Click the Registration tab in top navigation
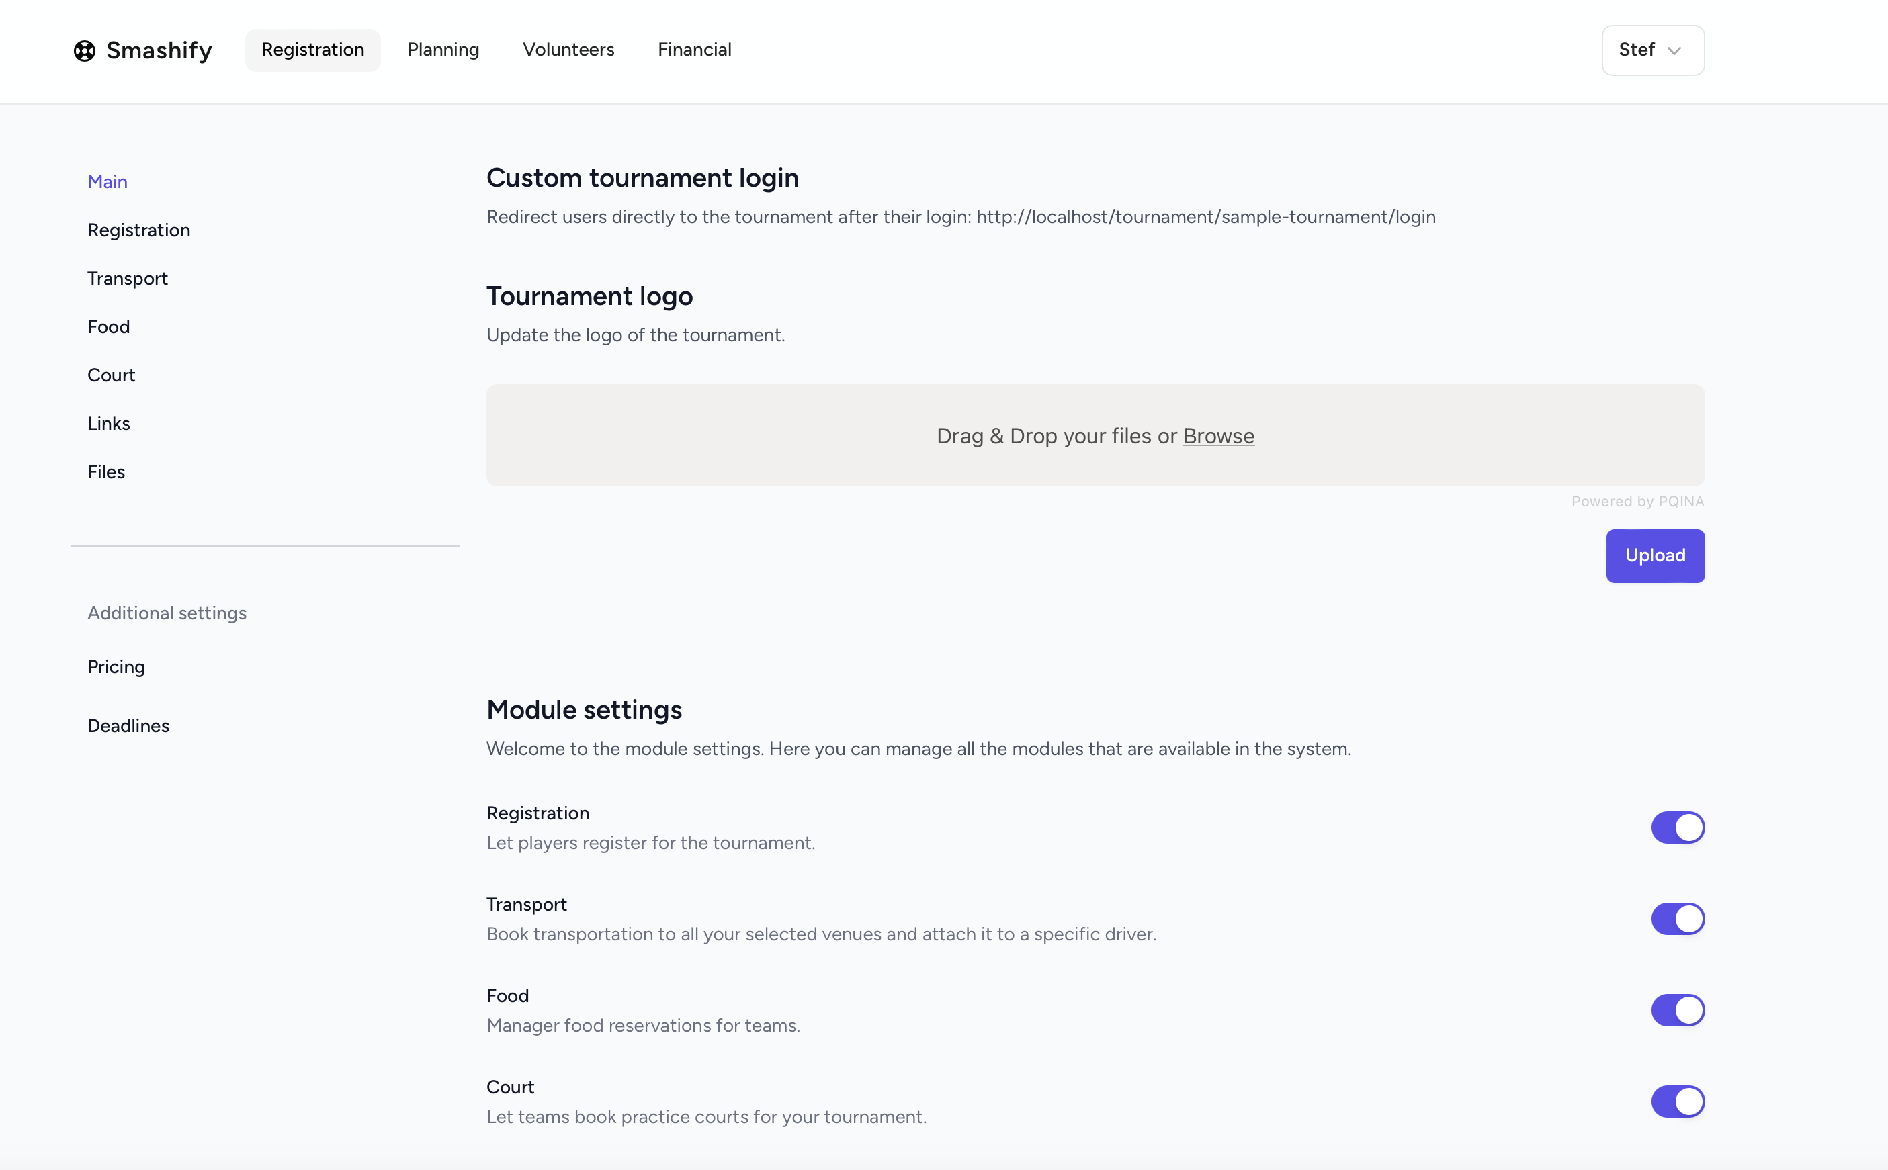 click(x=312, y=50)
